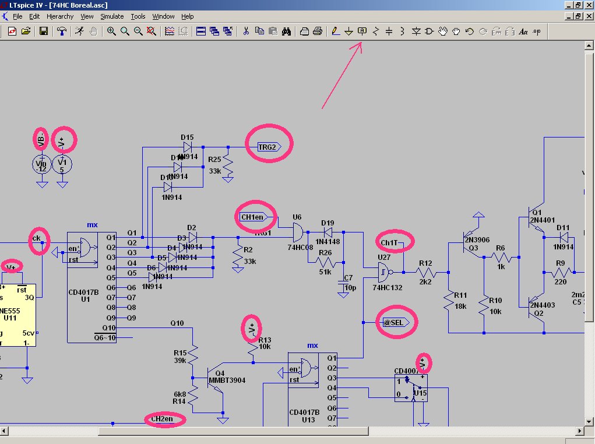
Task: Select the Label Net tool
Action: [x=362, y=31]
